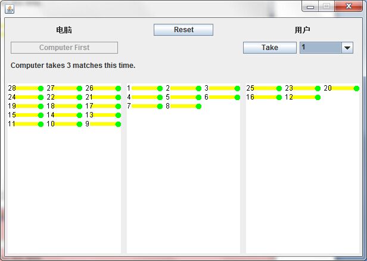The height and width of the screenshot is (261, 367).
Task: Open the match count dropdown arrow
Action: point(347,48)
